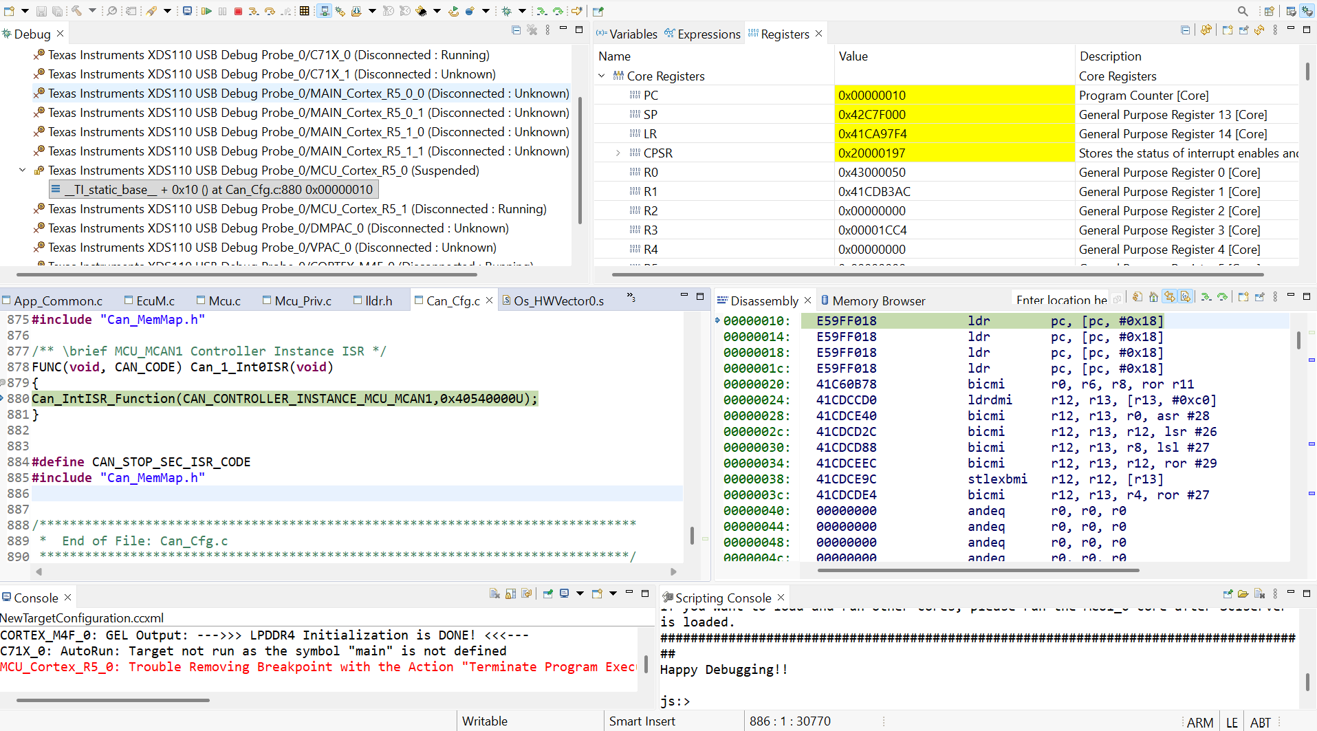1317x731 pixels.
Task: Switch to the Variables tab
Action: (627, 34)
